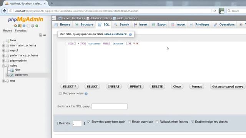Click into the Delimiter input field
246x138 pixels.
point(77,123)
